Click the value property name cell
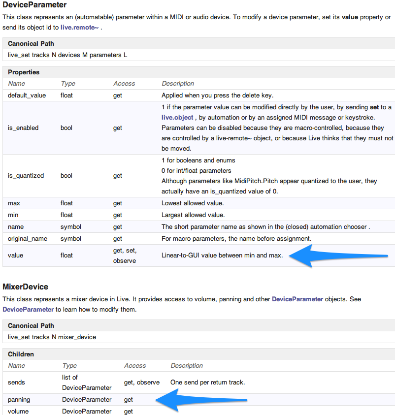Viewport: 395px width, 415px height. pos(16,255)
